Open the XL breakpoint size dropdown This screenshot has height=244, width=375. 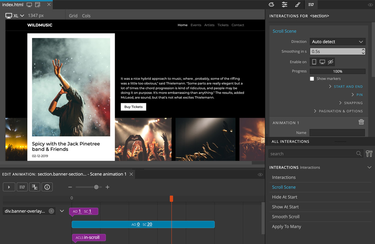click(x=15, y=15)
